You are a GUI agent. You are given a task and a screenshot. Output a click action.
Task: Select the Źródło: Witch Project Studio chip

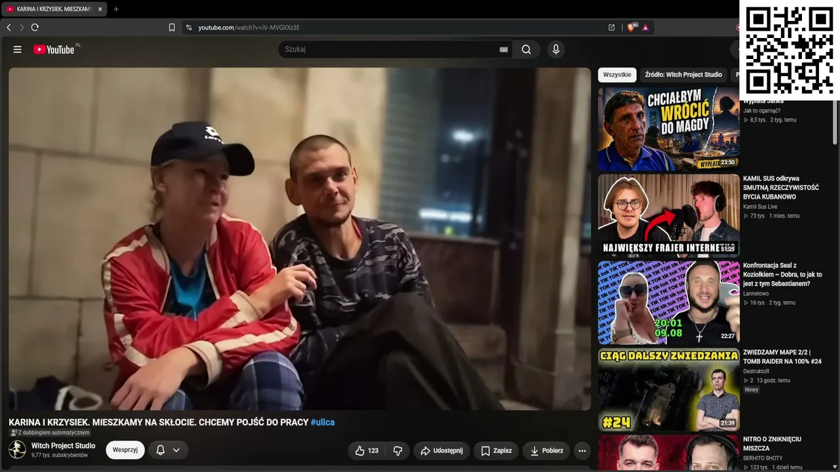coord(683,75)
